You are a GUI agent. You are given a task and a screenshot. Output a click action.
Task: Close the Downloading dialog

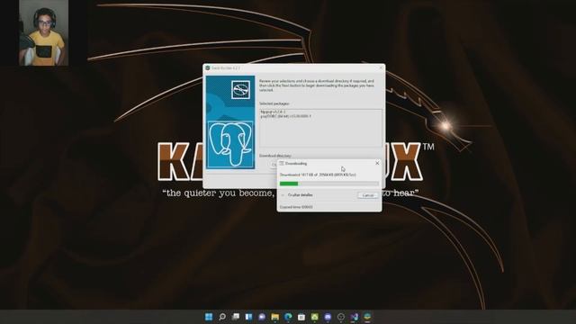coord(377,163)
